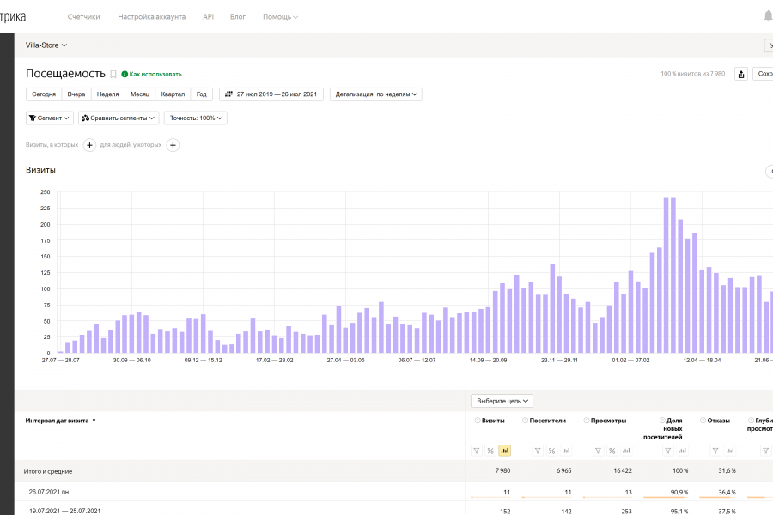Click filter icon under Визиты column
This screenshot has width=773, height=515.
click(x=477, y=450)
